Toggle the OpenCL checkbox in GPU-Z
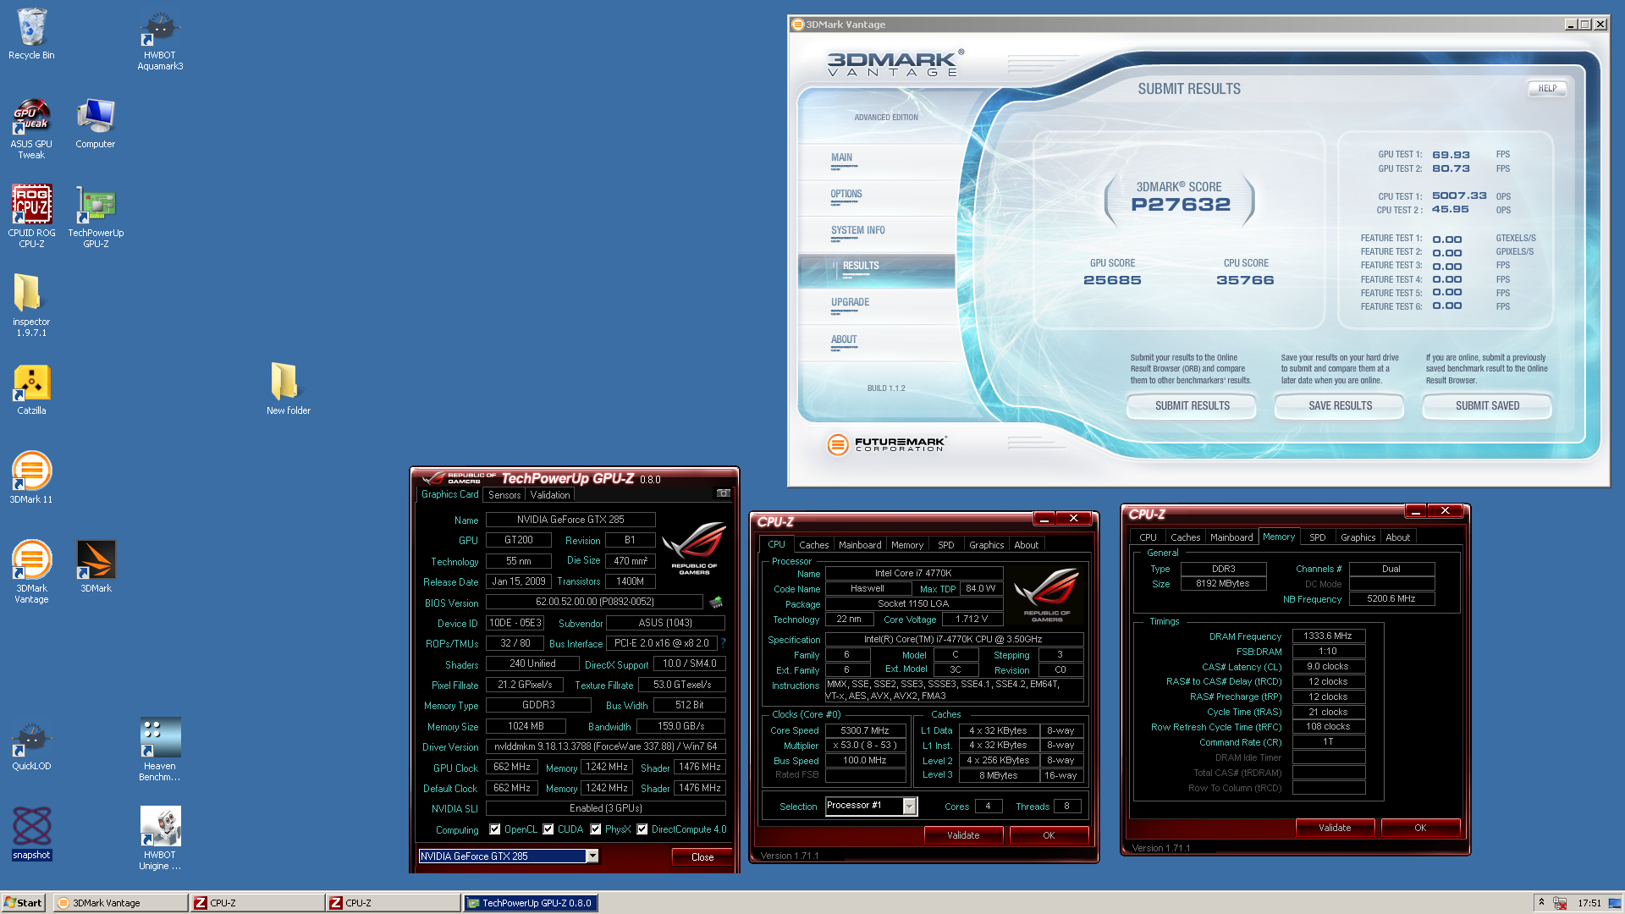Viewport: 1625px width, 914px height. point(495,829)
